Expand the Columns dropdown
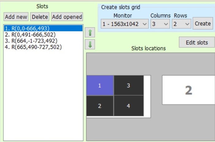 [x=160, y=24]
